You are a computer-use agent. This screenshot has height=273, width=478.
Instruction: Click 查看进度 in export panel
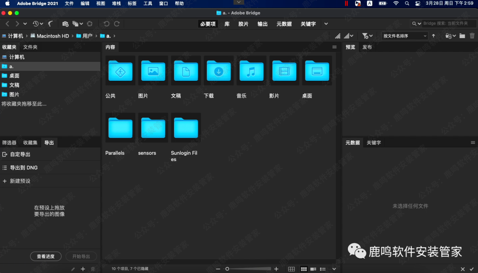click(46, 256)
